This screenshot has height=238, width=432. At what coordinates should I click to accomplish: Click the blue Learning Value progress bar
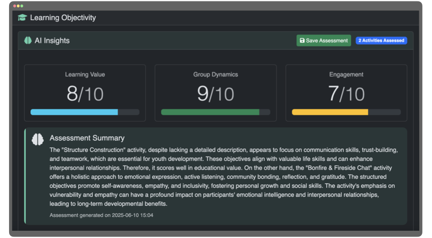[85, 112]
